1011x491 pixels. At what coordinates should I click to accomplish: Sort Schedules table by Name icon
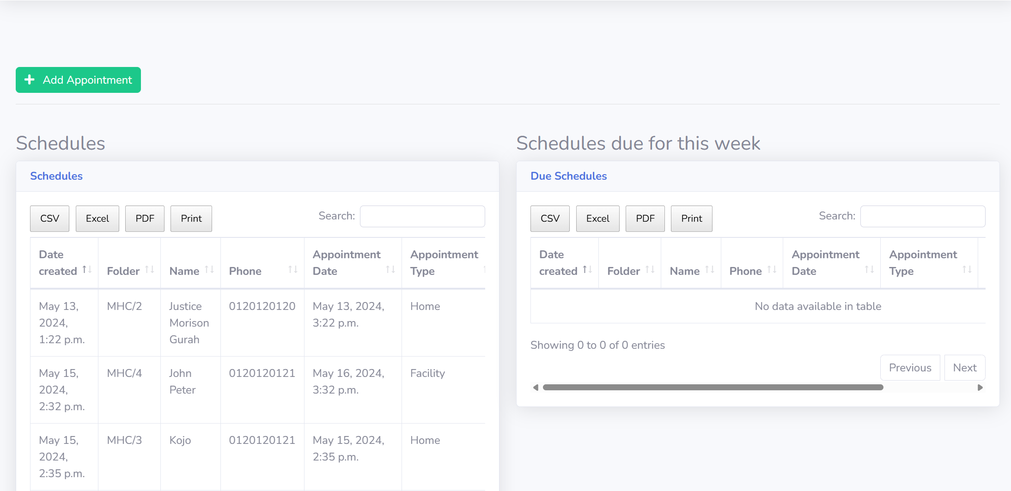[209, 269]
